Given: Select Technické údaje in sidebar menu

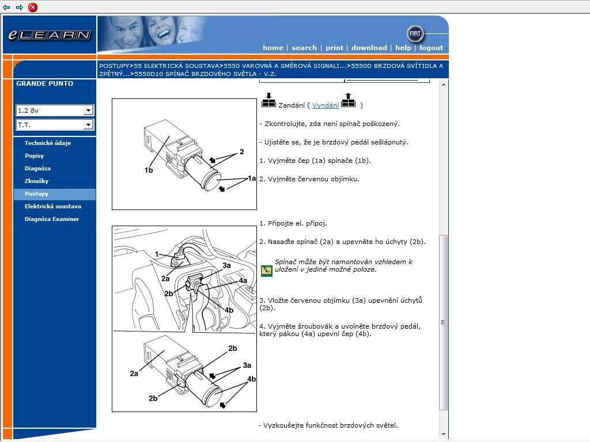Looking at the screenshot, I should tap(48, 143).
